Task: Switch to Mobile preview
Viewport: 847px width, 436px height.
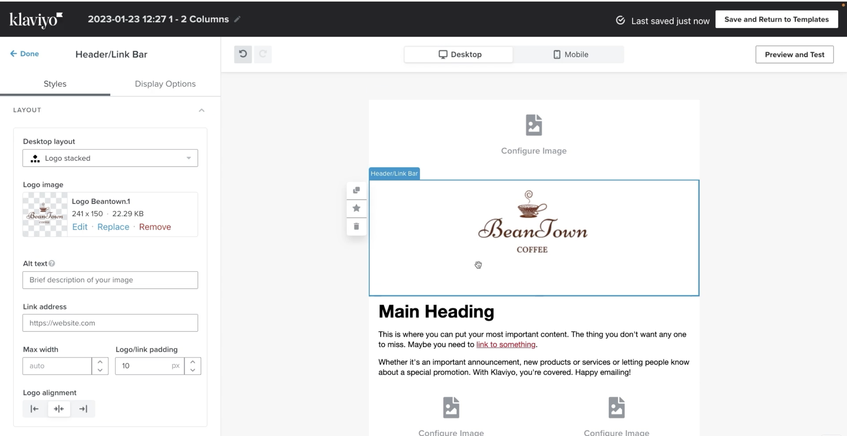Action: pyautogui.click(x=570, y=55)
